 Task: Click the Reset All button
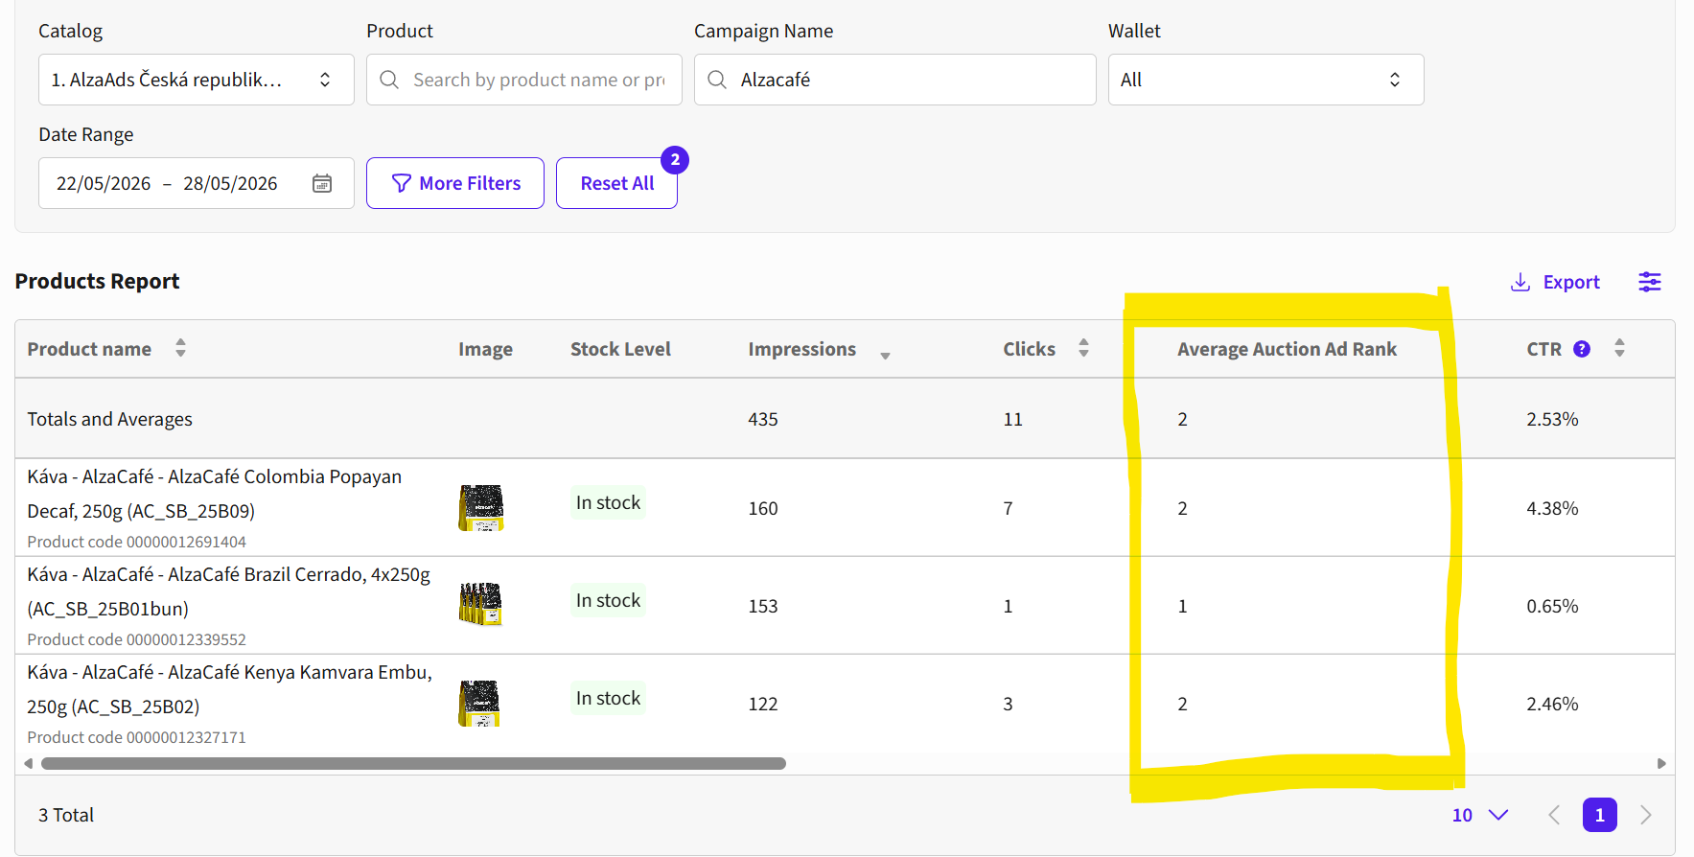click(x=617, y=183)
